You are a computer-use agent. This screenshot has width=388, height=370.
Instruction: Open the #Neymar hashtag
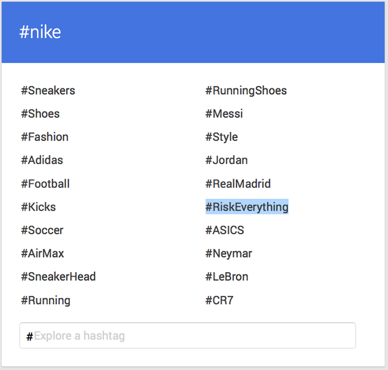click(x=228, y=254)
